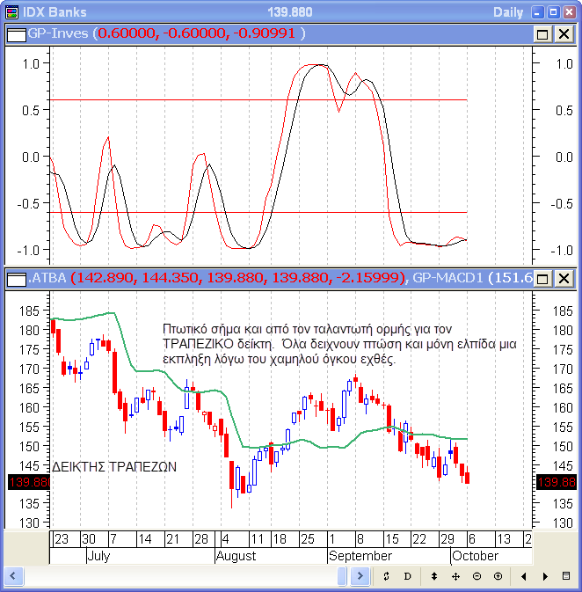Click the right triangle next-security icon
The height and width of the screenshot is (592, 582).
point(545,576)
